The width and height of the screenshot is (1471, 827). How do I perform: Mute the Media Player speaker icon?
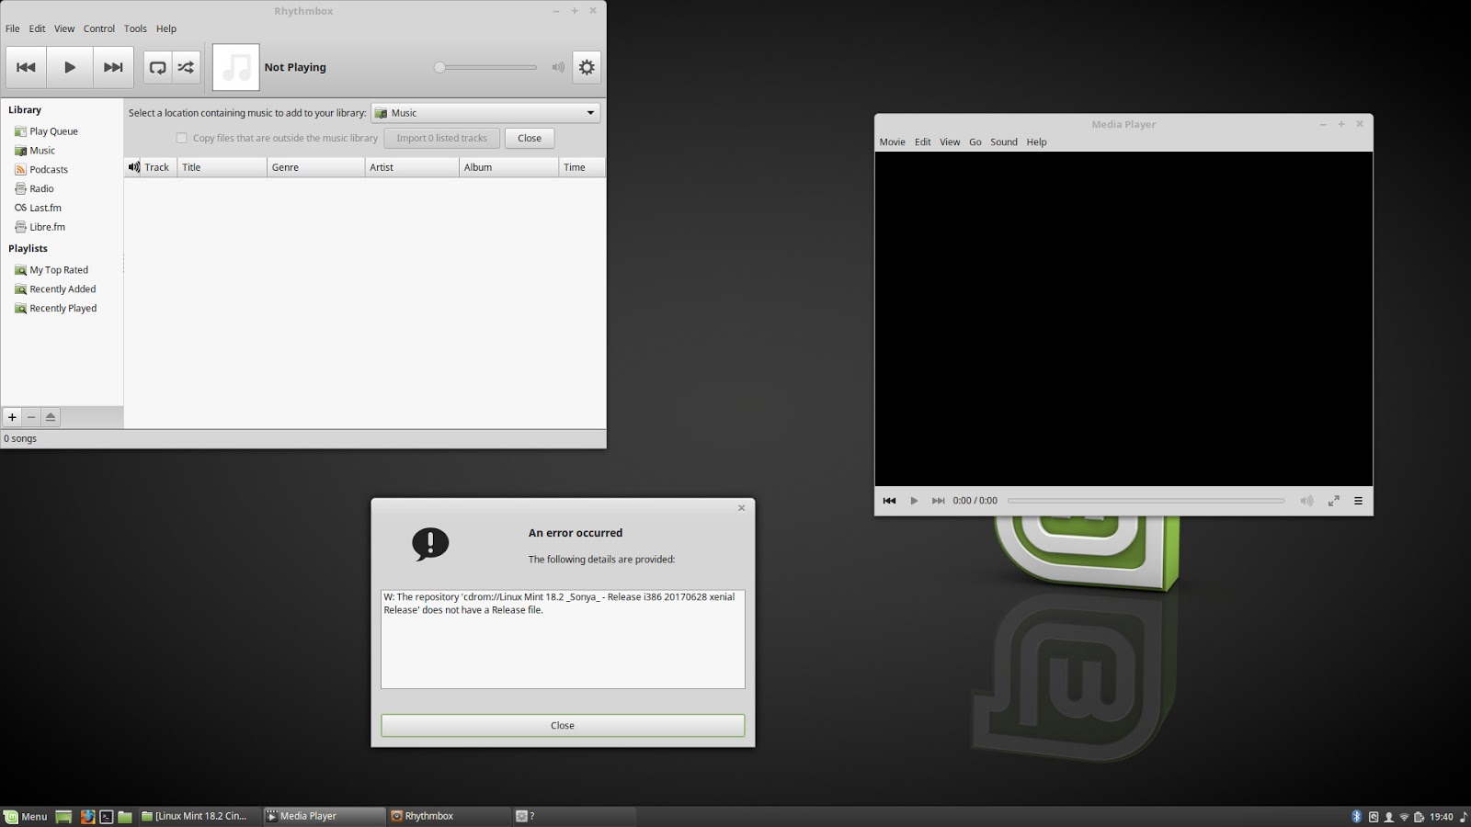coord(1306,501)
